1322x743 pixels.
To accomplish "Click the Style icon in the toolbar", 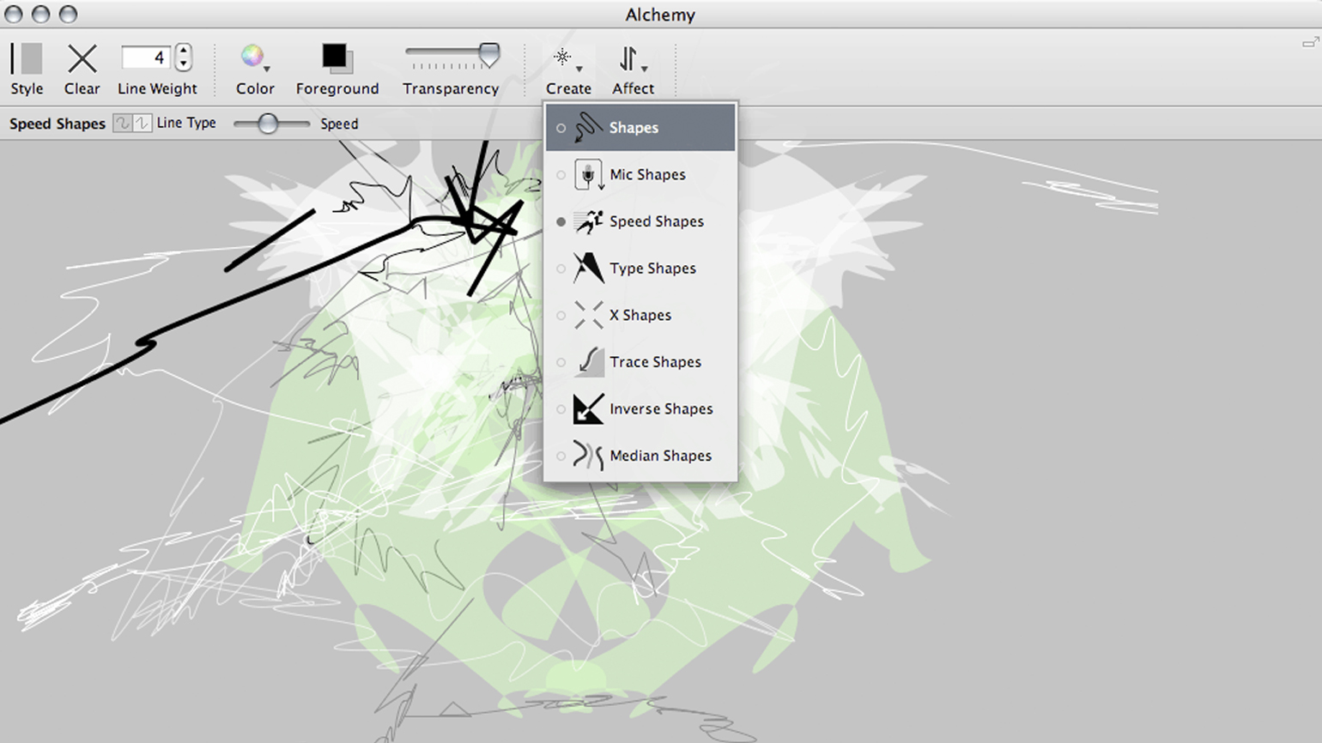I will pos(27,58).
